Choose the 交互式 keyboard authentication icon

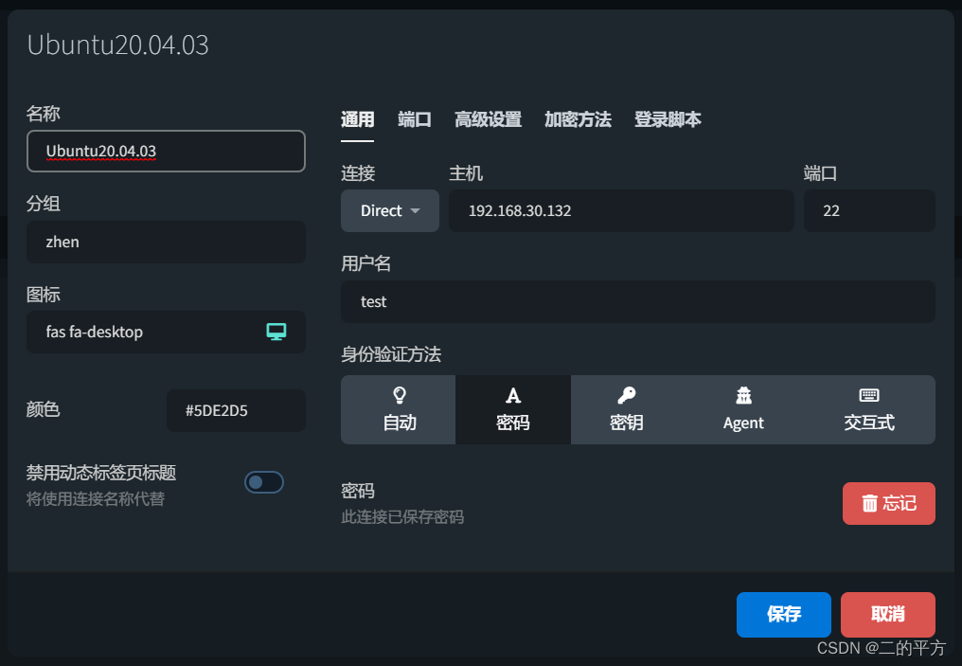pos(868,396)
